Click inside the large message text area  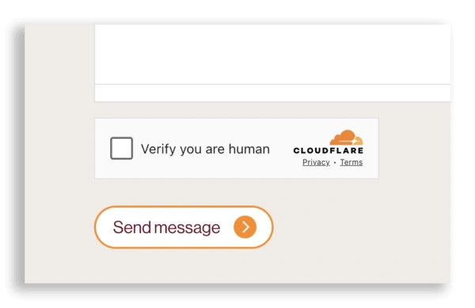pos(272,54)
